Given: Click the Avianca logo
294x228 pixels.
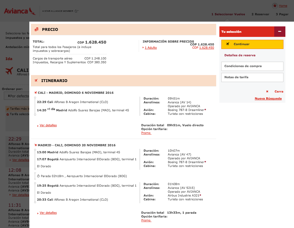Looking at the screenshot, I should coord(20,11).
